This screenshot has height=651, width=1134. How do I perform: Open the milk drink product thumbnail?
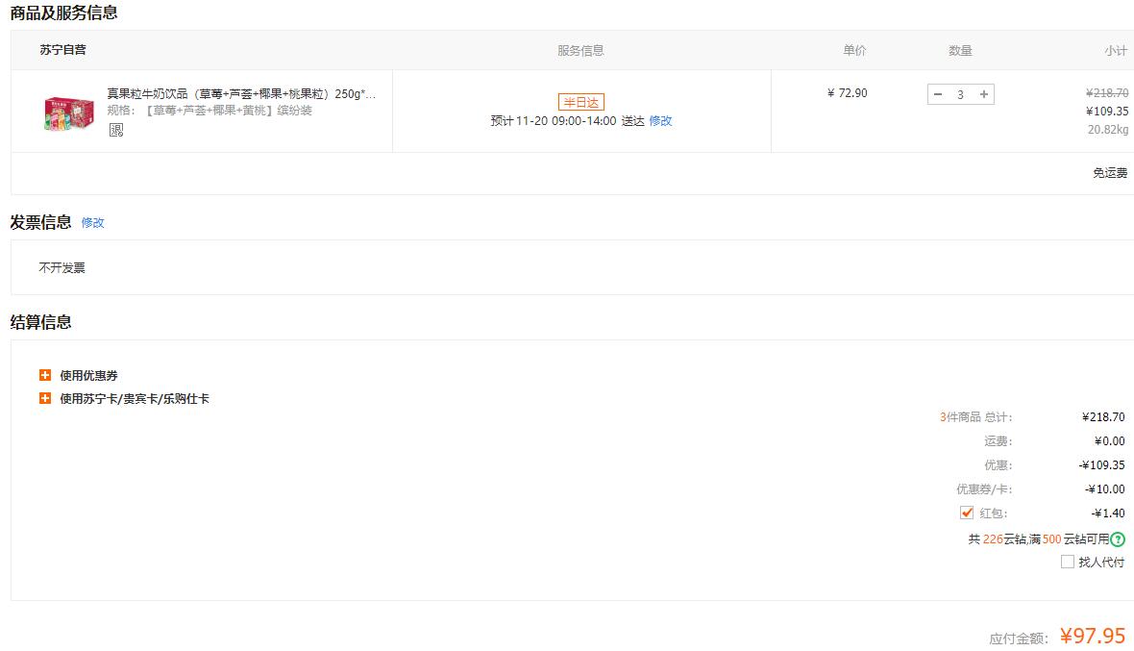pyautogui.click(x=68, y=114)
